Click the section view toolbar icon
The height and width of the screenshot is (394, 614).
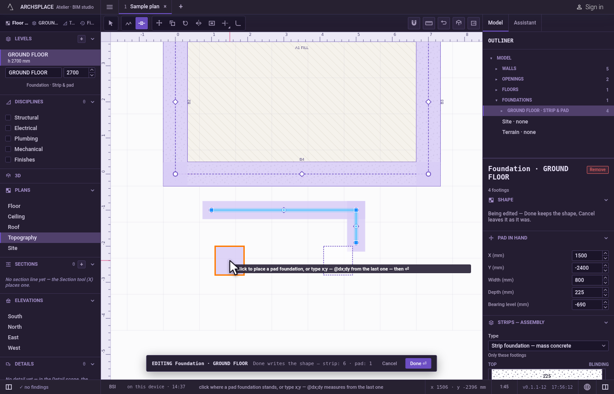pos(474,23)
